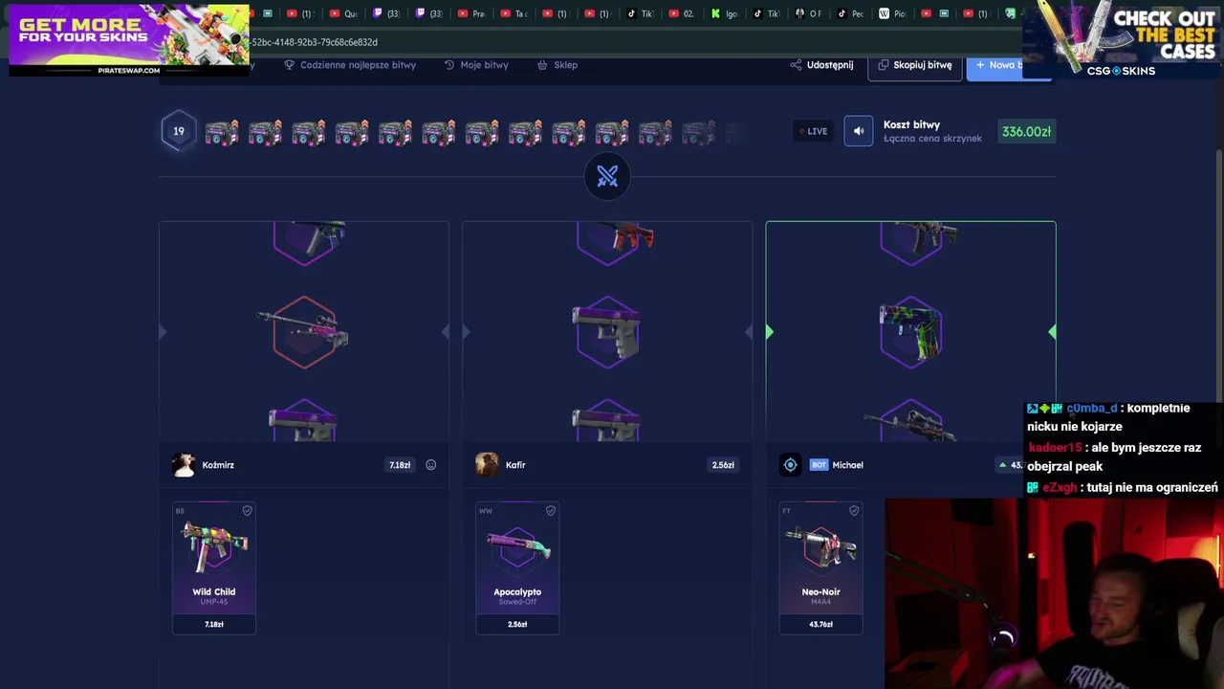The image size is (1224, 689).
Task: Click Wild Child item price 7.18zł
Action: point(214,624)
